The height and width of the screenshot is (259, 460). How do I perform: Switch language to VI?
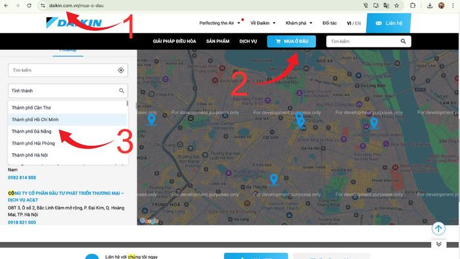pyautogui.click(x=349, y=23)
